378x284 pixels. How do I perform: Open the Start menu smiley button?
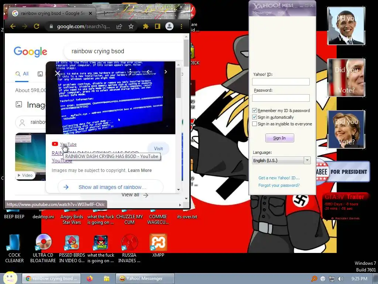pos(10,278)
